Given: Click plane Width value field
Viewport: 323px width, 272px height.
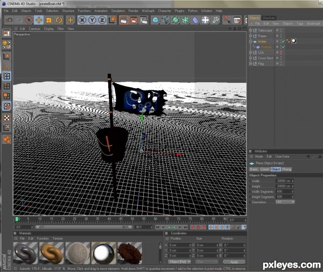Looking at the screenshot, I should [285, 181].
